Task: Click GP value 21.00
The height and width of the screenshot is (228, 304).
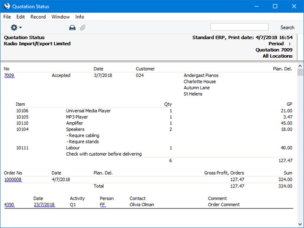Action: [x=286, y=111]
